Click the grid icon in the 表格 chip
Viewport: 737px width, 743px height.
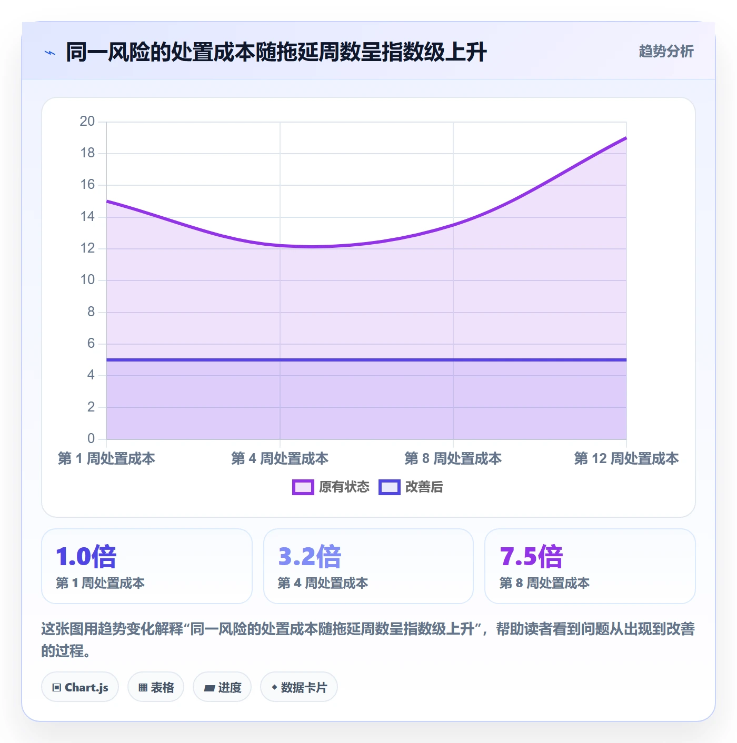click(143, 687)
